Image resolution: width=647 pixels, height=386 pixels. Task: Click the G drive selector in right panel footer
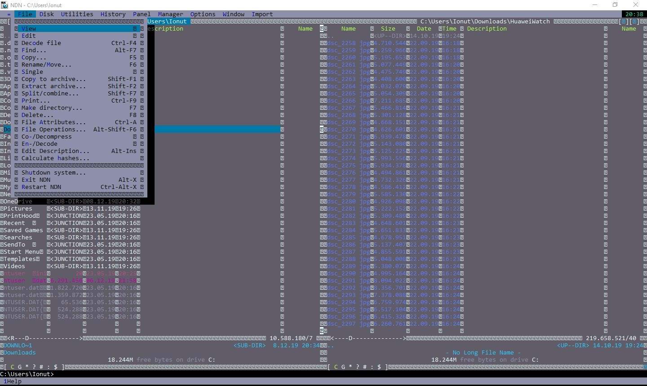click(x=343, y=367)
